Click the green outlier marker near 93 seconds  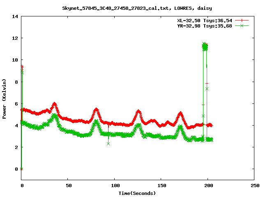[x=108, y=144]
